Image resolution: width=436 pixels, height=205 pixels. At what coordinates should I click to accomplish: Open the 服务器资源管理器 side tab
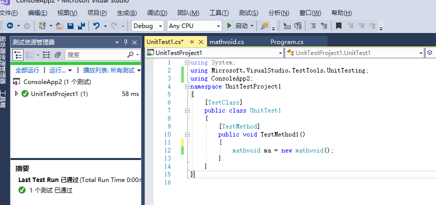(3, 59)
